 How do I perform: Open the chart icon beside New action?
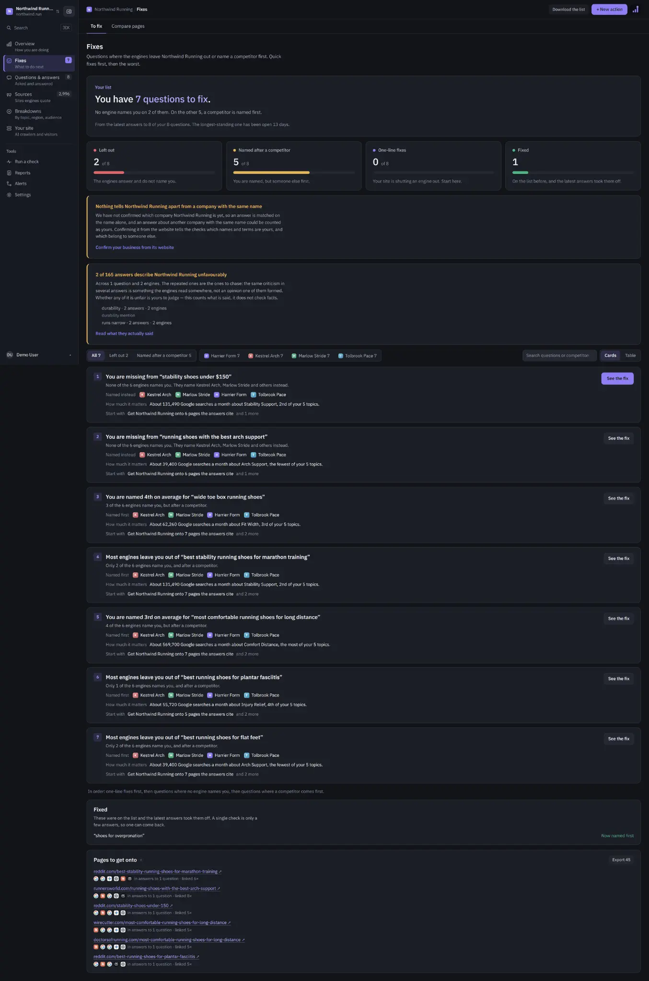[636, 10]
